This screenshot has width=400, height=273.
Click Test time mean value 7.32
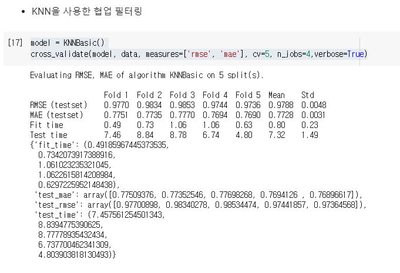pyautogui.click(x=277, y=135)
